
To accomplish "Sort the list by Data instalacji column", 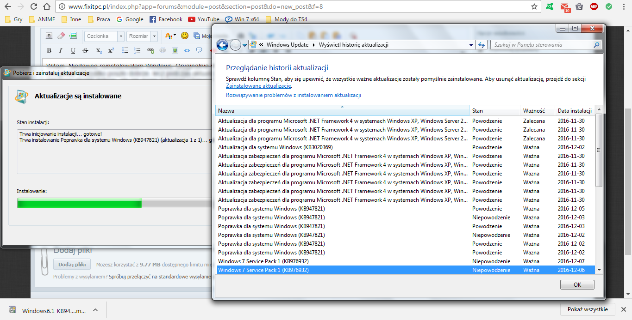I will click(x=575, y=111).
